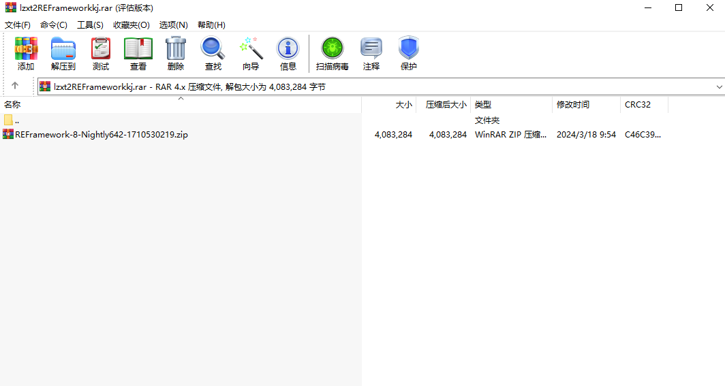This screenshot has width=725, height=386.
Task: Open the 命令(C) menu
Action: pyautogui.click(x=54, y=25)
